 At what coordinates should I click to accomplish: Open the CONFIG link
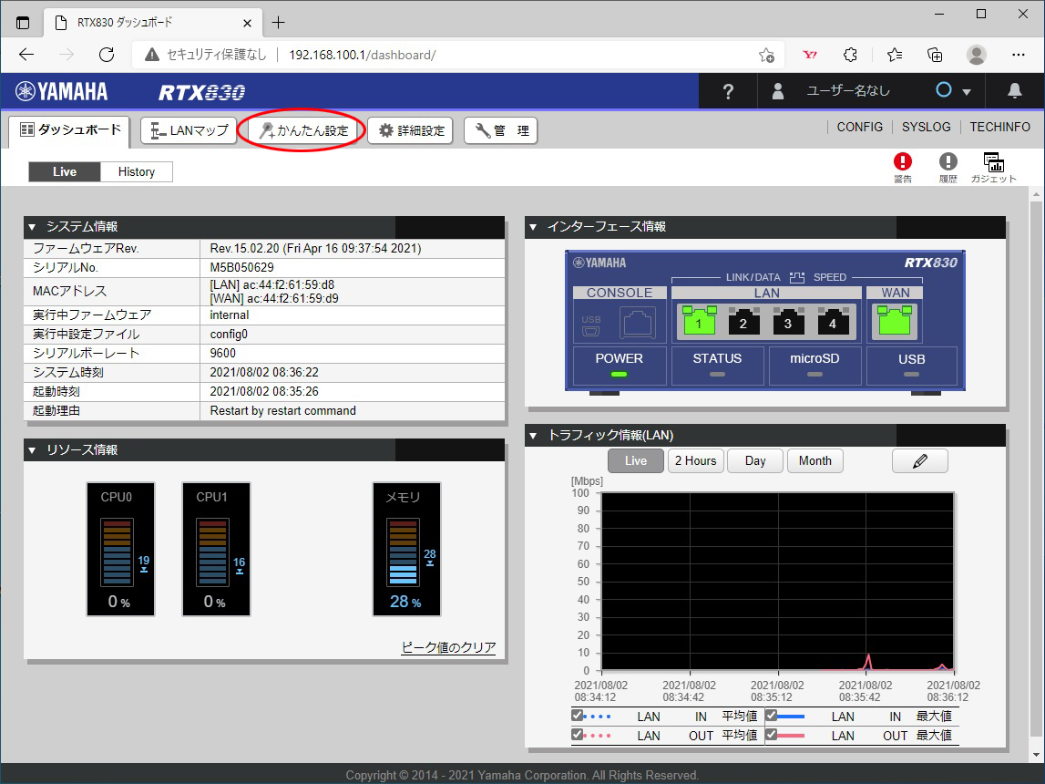[860, 127]
